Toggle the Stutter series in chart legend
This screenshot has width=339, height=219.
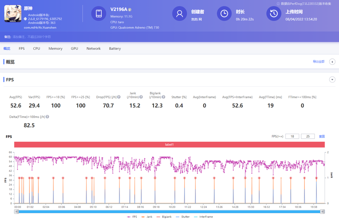coord(183,217)
